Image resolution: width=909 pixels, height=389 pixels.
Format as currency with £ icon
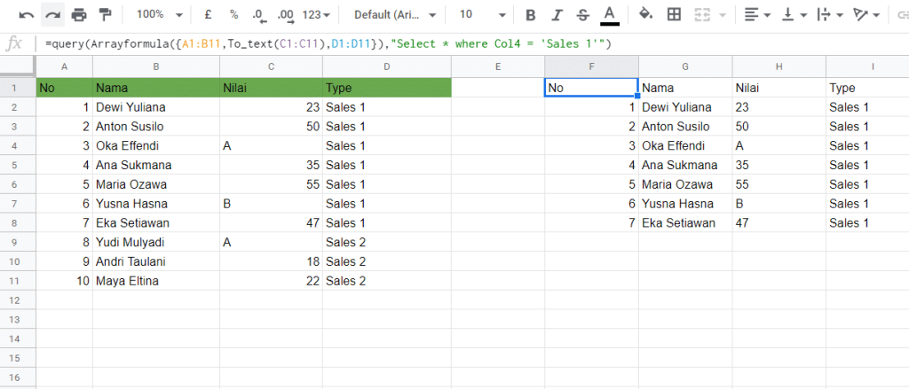point(209,15)
